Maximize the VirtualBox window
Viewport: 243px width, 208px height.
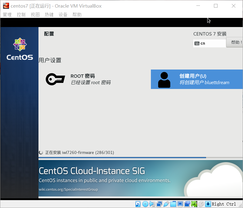point(215,6)
